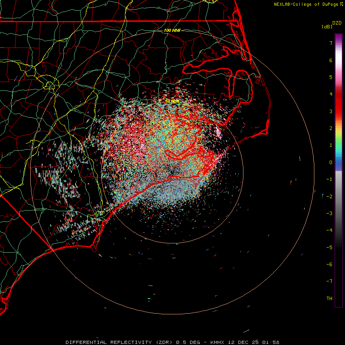Screen dimensions: 345x345
Task: Click the Differential Reflectivity (ZDR) title text
Action: coord(120,342)
